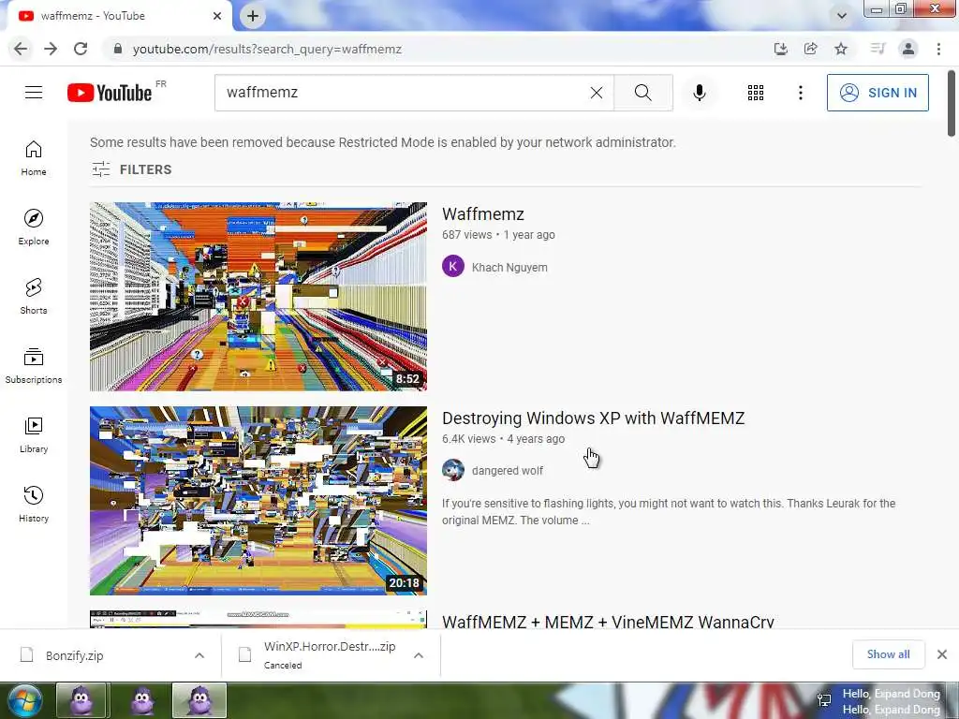
Task: Open WaffMEMZ + MEMZ + VineMEMZ WannaCry title
Action: click(x=608, y=622)
